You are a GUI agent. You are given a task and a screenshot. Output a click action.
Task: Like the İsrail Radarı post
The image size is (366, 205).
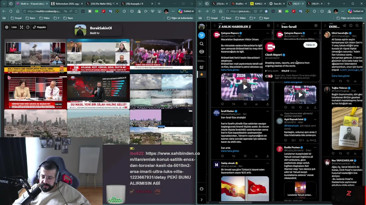(x=245, y=156)
